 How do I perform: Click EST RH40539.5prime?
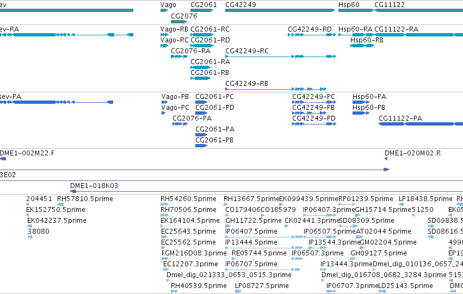tap(199, 286)
